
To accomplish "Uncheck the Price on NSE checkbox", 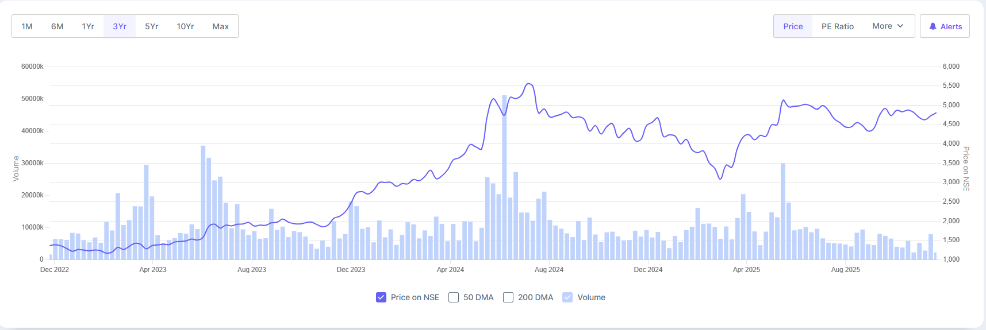I will [x=381, y=297].
